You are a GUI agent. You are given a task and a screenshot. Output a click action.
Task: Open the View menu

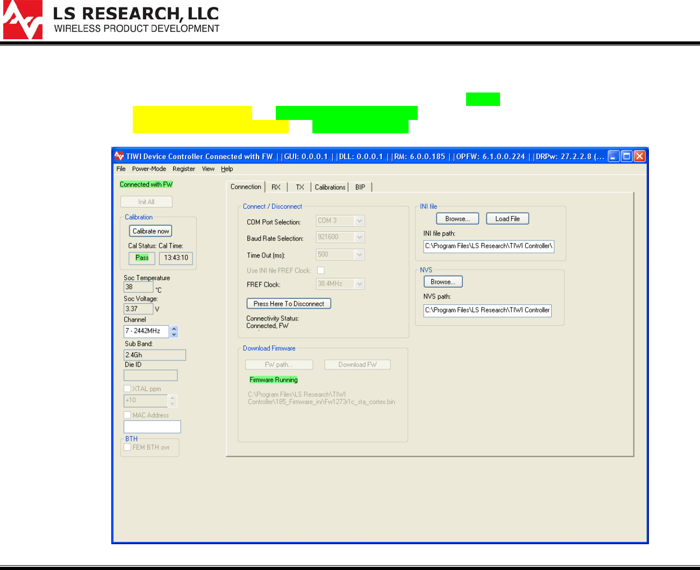(208, 169)
